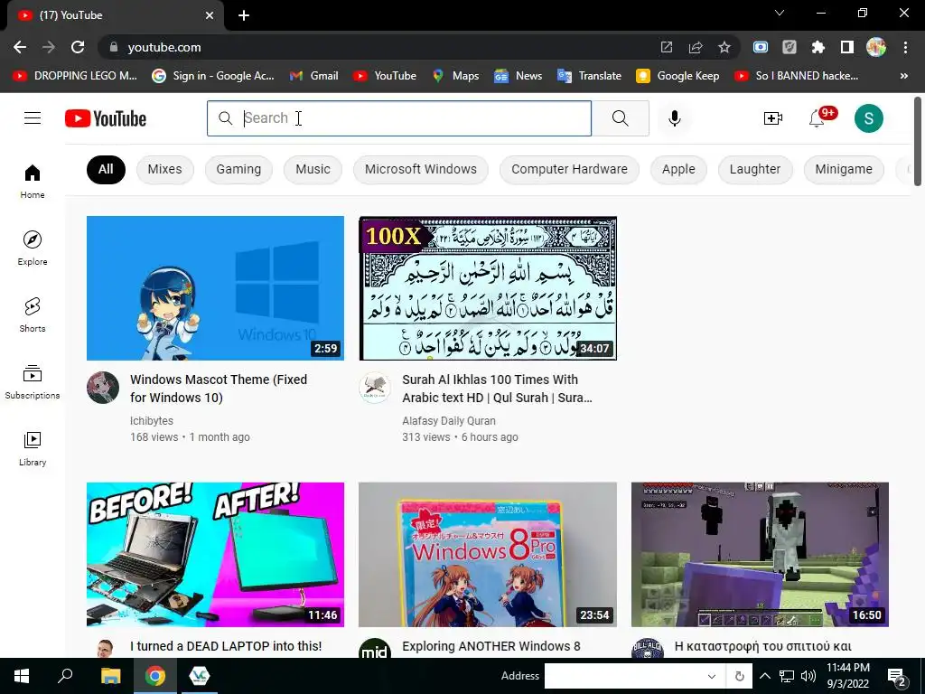Select the All filter chip
The width and height of the screenshot is (925, 694).
[106, 169]
